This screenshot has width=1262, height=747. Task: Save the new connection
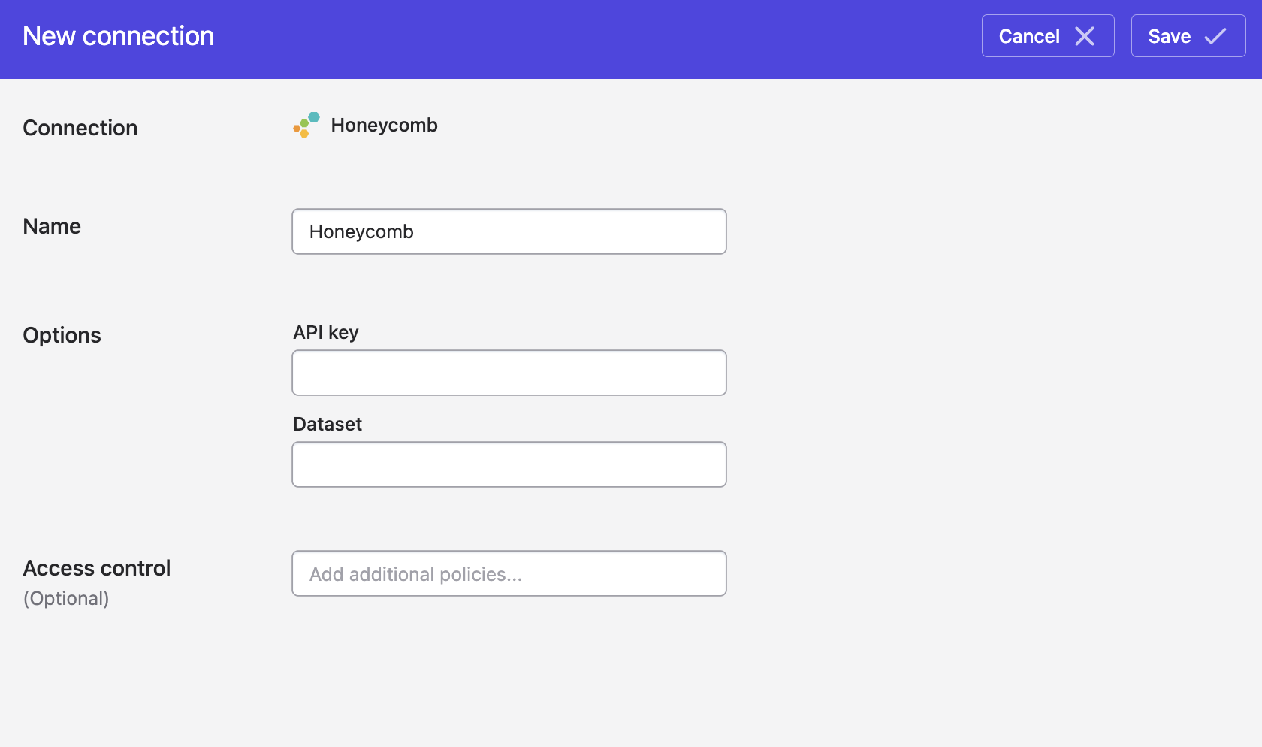(x=1188, y=36)
